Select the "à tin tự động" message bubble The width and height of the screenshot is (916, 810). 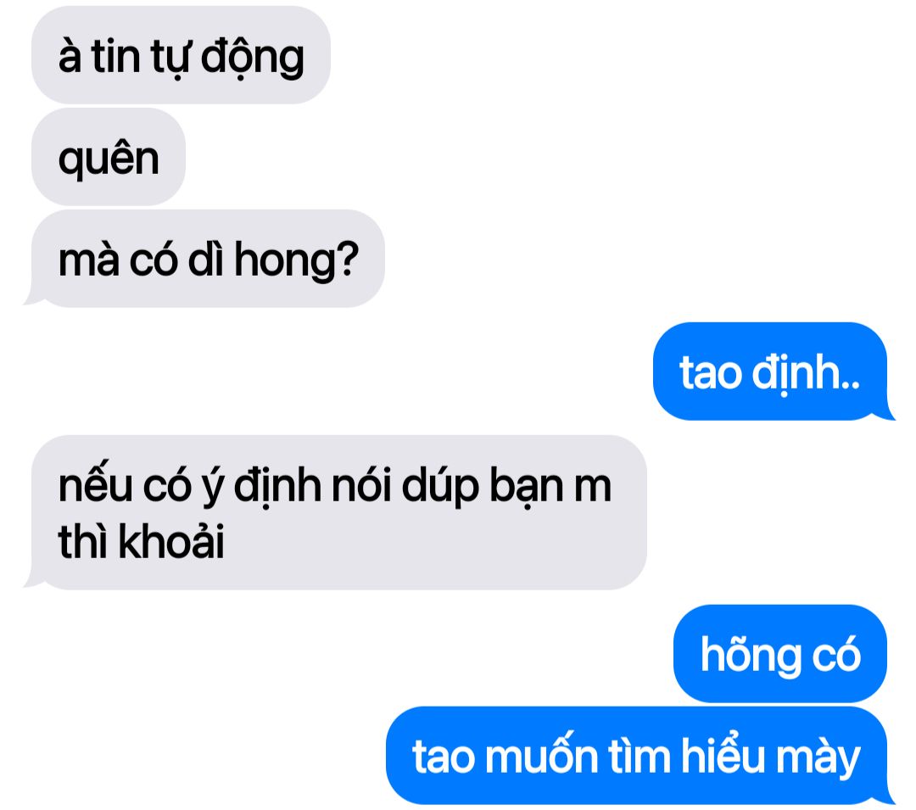[x=181, y=55]
